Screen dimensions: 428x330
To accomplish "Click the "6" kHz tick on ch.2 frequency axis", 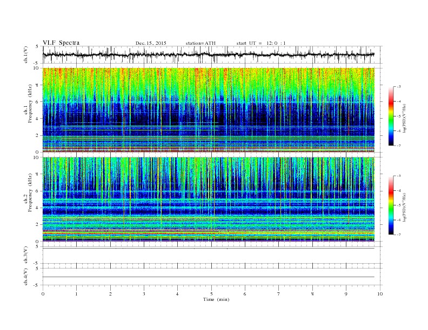I will pos(37,191).
